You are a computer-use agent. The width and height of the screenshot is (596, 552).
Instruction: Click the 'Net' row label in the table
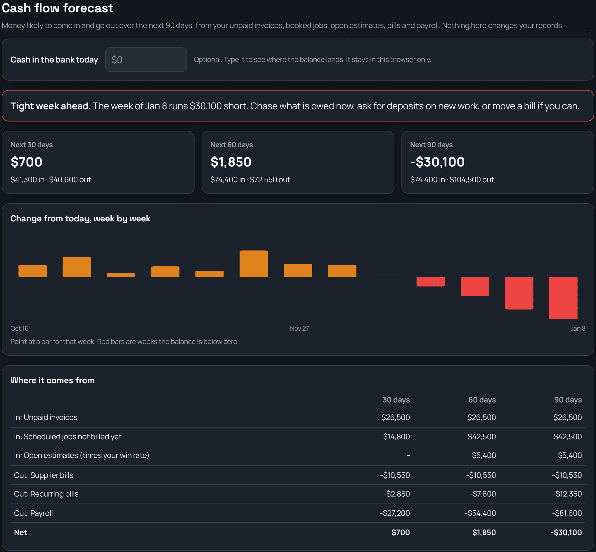point(21,532)
